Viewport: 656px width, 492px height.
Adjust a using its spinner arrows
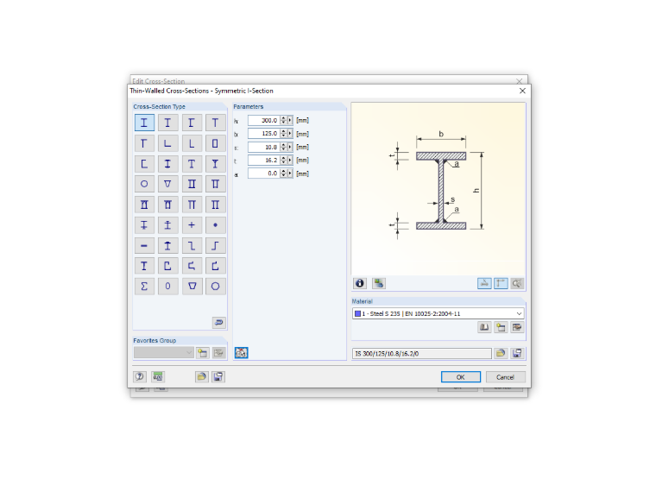(284, 173)
